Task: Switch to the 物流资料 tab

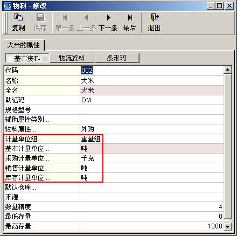Action: pyautogui.click(x=72, y=58)
